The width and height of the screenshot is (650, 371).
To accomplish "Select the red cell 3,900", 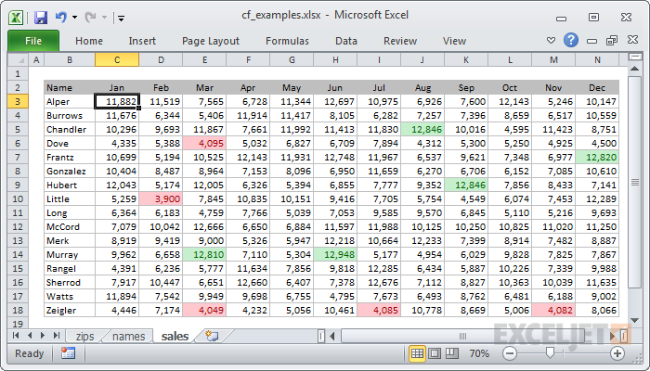I will 161,199.
